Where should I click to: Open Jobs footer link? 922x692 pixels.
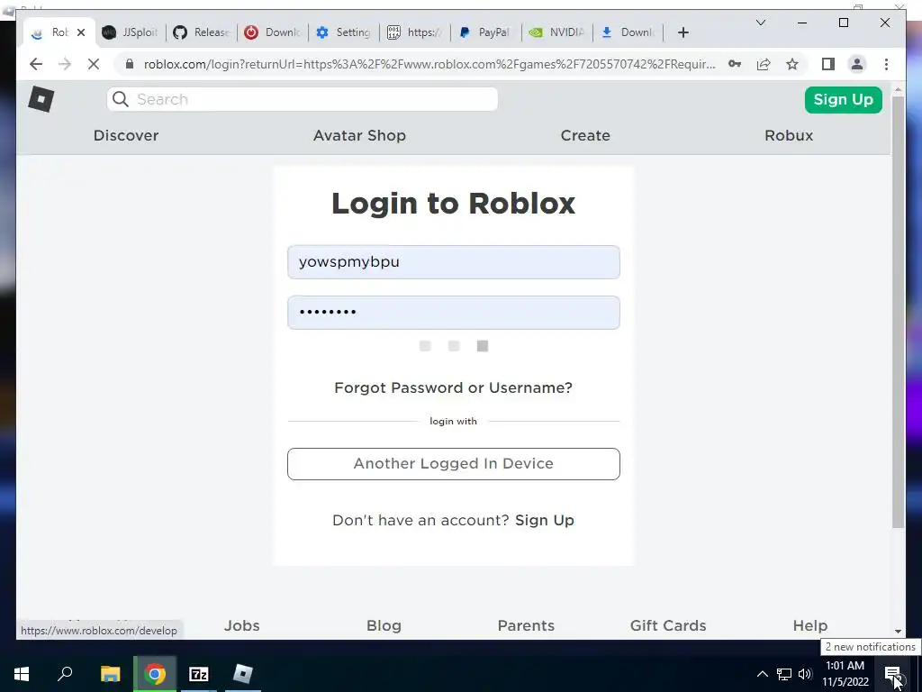[241, 625]
